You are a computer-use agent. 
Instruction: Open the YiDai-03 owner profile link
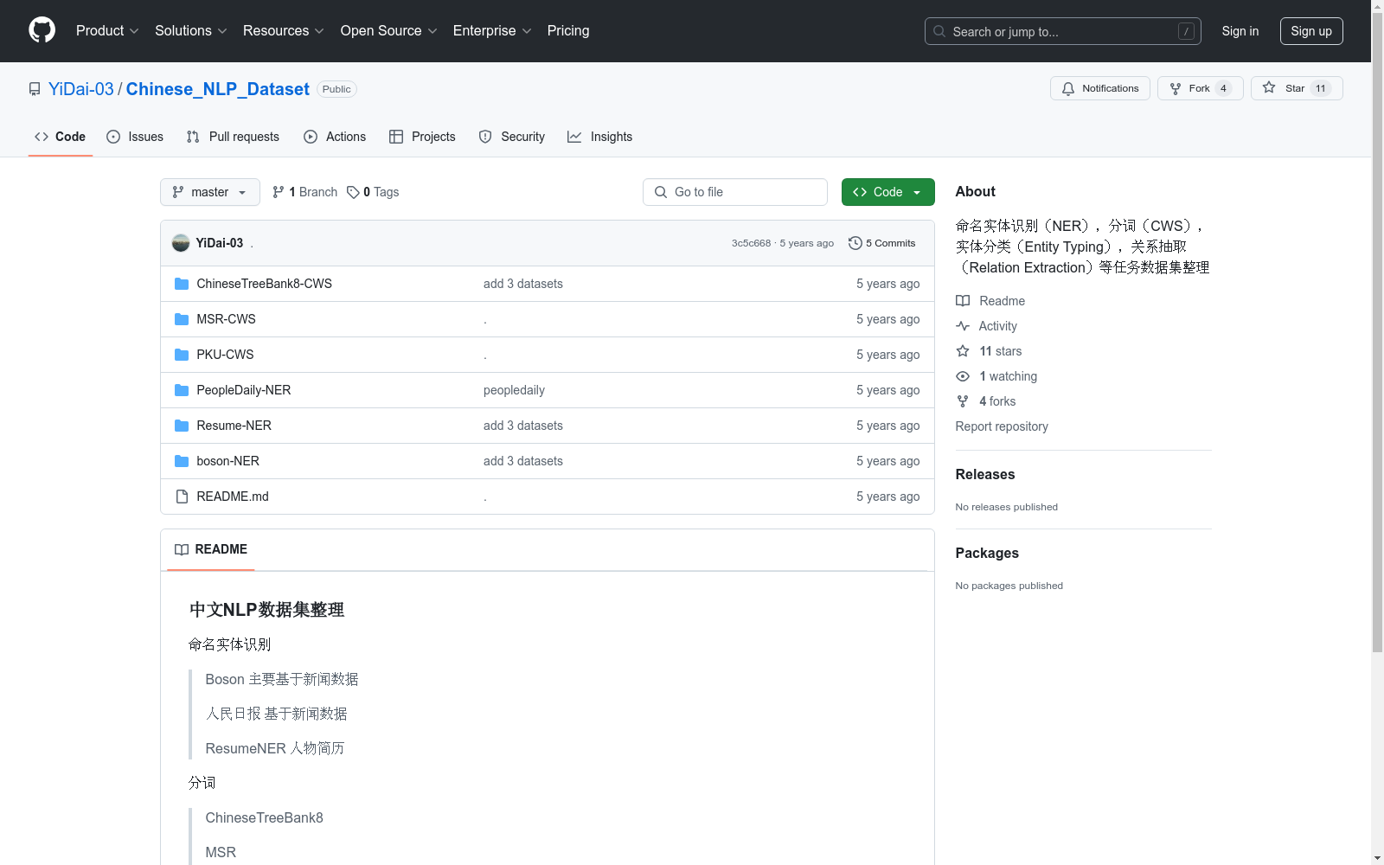81,89
